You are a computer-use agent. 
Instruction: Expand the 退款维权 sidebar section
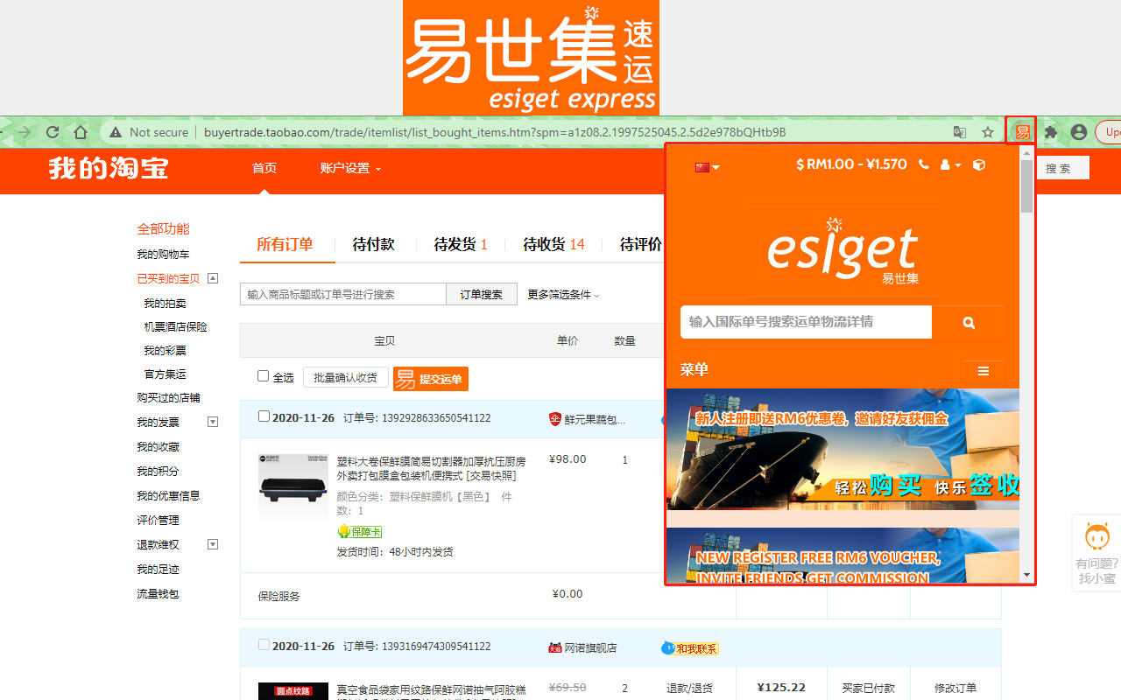pos(213,544)
